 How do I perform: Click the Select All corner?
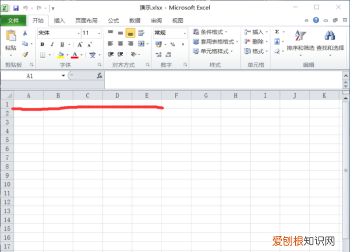(x=8, y=95)
